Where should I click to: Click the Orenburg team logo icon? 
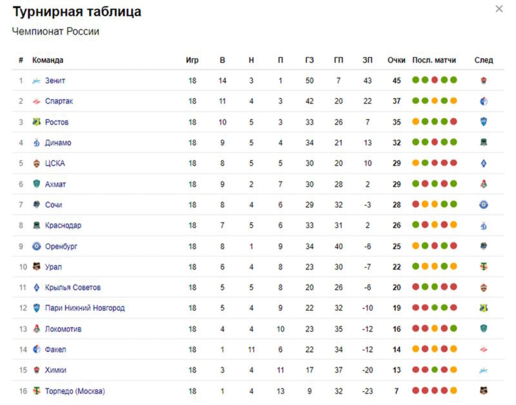click(x=36, y=246)
